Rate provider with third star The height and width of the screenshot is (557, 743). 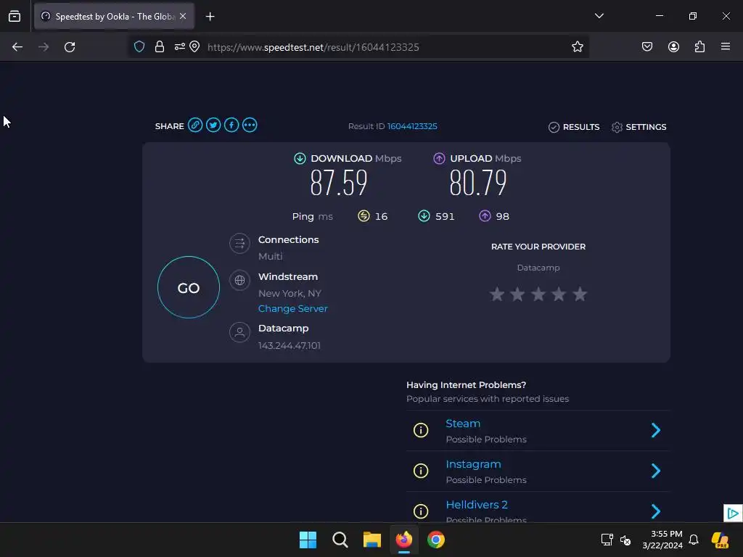(538, 294)
